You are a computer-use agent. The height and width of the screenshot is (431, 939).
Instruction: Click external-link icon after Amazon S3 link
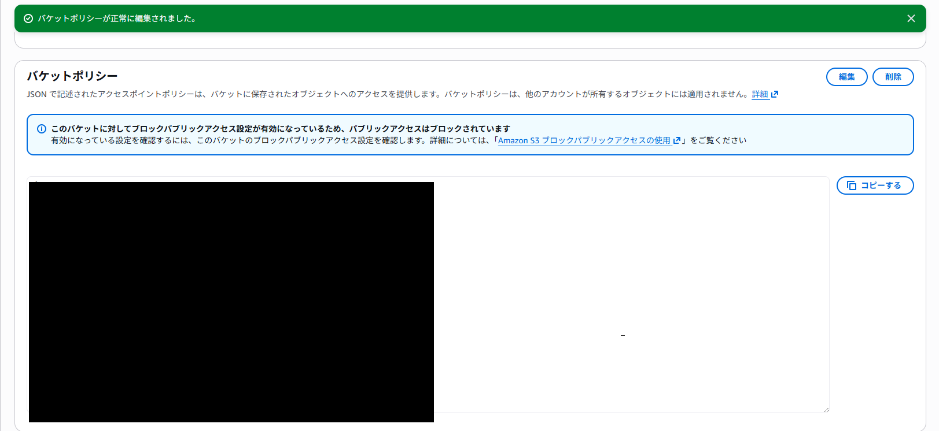pos(676,140)
